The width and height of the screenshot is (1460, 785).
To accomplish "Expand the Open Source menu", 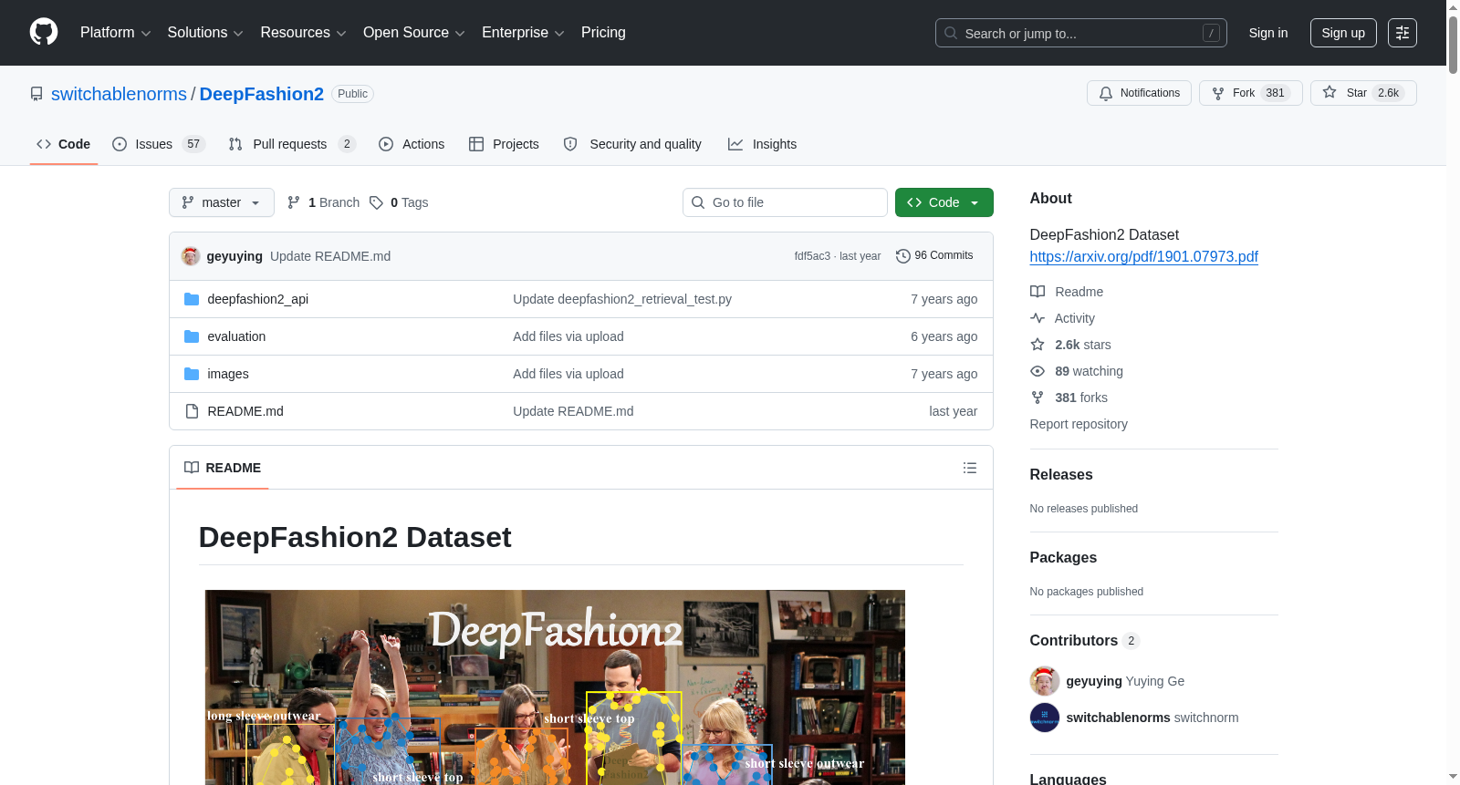I will point(414,33).
